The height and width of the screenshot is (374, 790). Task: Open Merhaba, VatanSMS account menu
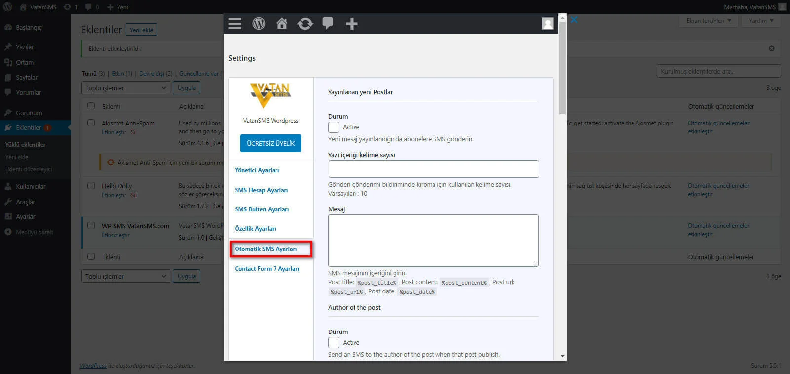pos(755,7)
